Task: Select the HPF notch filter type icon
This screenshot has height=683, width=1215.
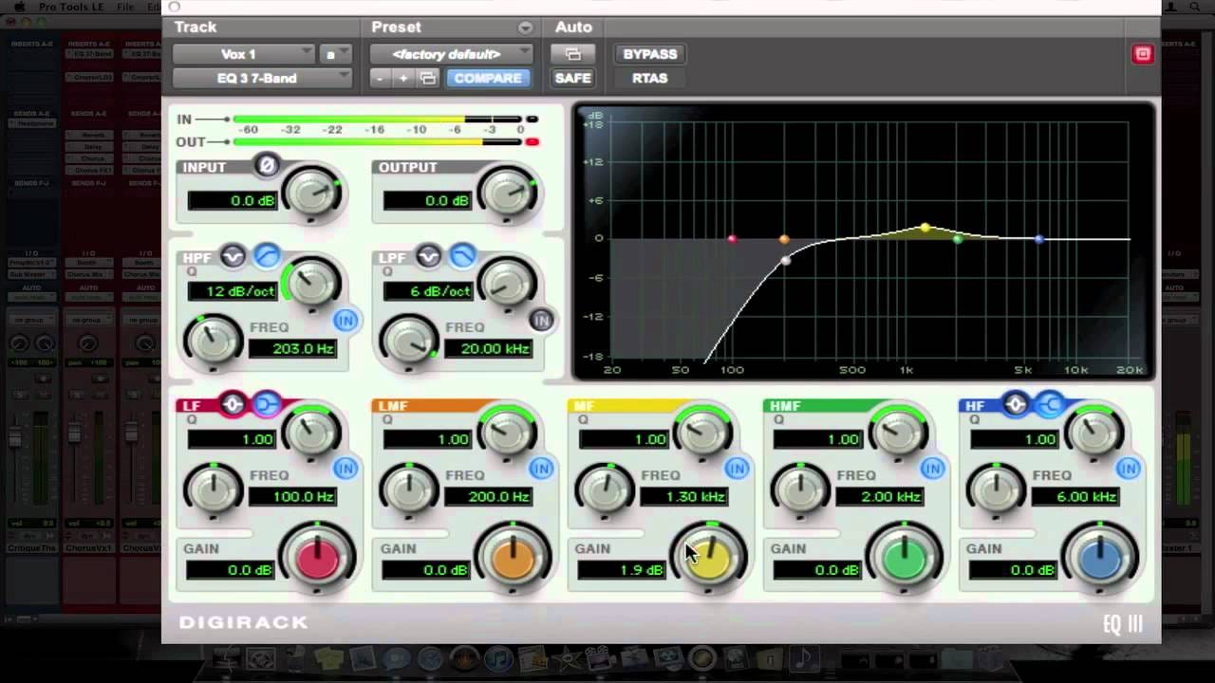Action: (x=233, y=256)
